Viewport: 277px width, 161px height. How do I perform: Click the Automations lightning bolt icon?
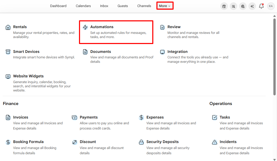pyautogui.click(x=85, y=27)
